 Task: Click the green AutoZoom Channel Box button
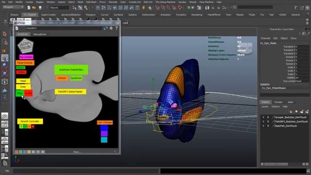tap(71, 70)
